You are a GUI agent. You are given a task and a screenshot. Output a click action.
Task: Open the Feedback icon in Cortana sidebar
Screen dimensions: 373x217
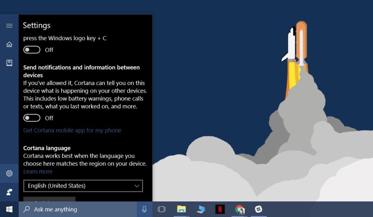point(9,191)
